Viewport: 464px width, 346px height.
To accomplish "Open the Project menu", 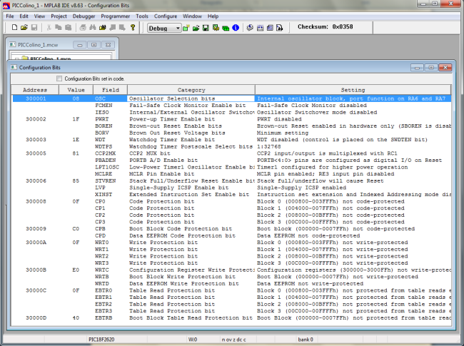I will 59,16.
